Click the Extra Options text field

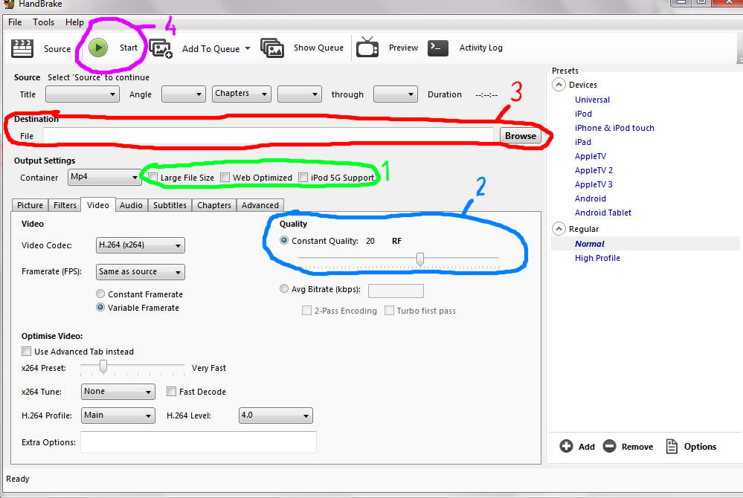[199, 442]
